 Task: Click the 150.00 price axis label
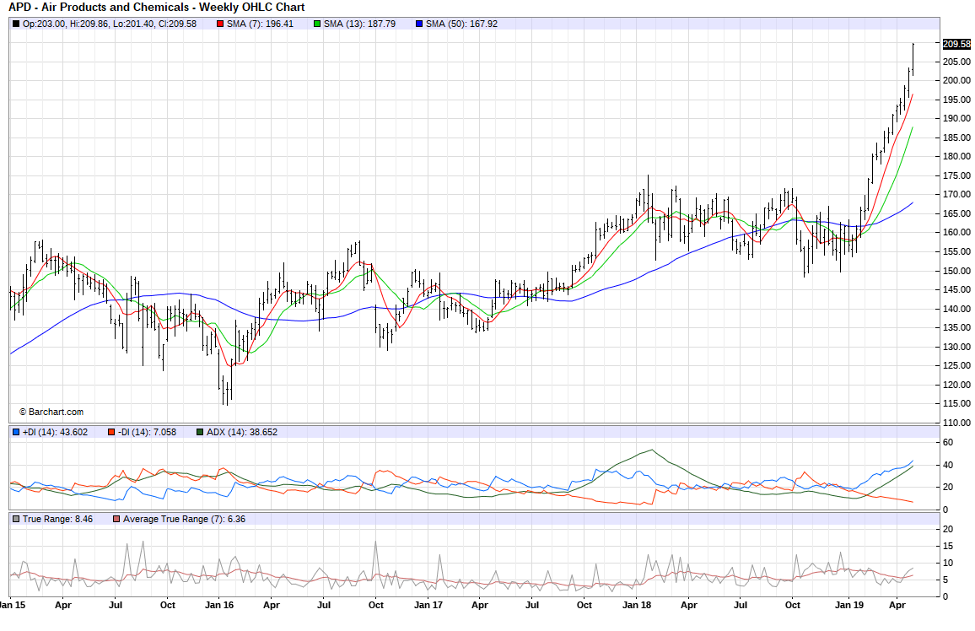pos(956,271)
